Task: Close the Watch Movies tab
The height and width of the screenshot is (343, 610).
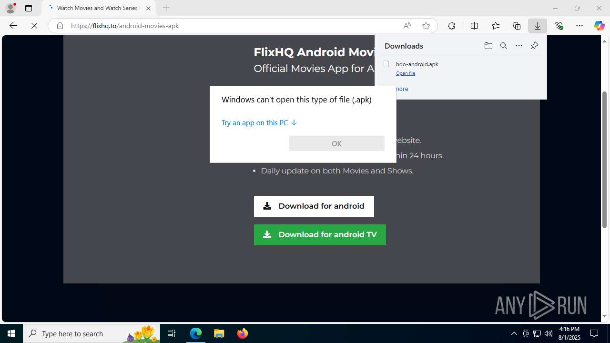Action: click(x=148, y=8)
